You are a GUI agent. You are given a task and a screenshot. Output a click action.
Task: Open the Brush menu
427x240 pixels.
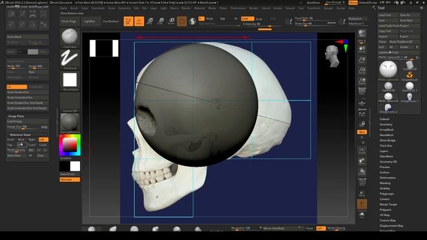74,9
